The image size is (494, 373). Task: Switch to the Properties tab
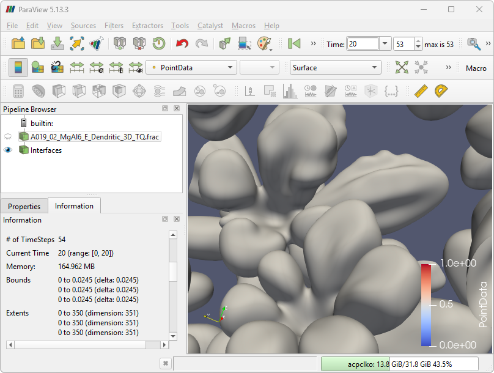(x=24, y=207)
